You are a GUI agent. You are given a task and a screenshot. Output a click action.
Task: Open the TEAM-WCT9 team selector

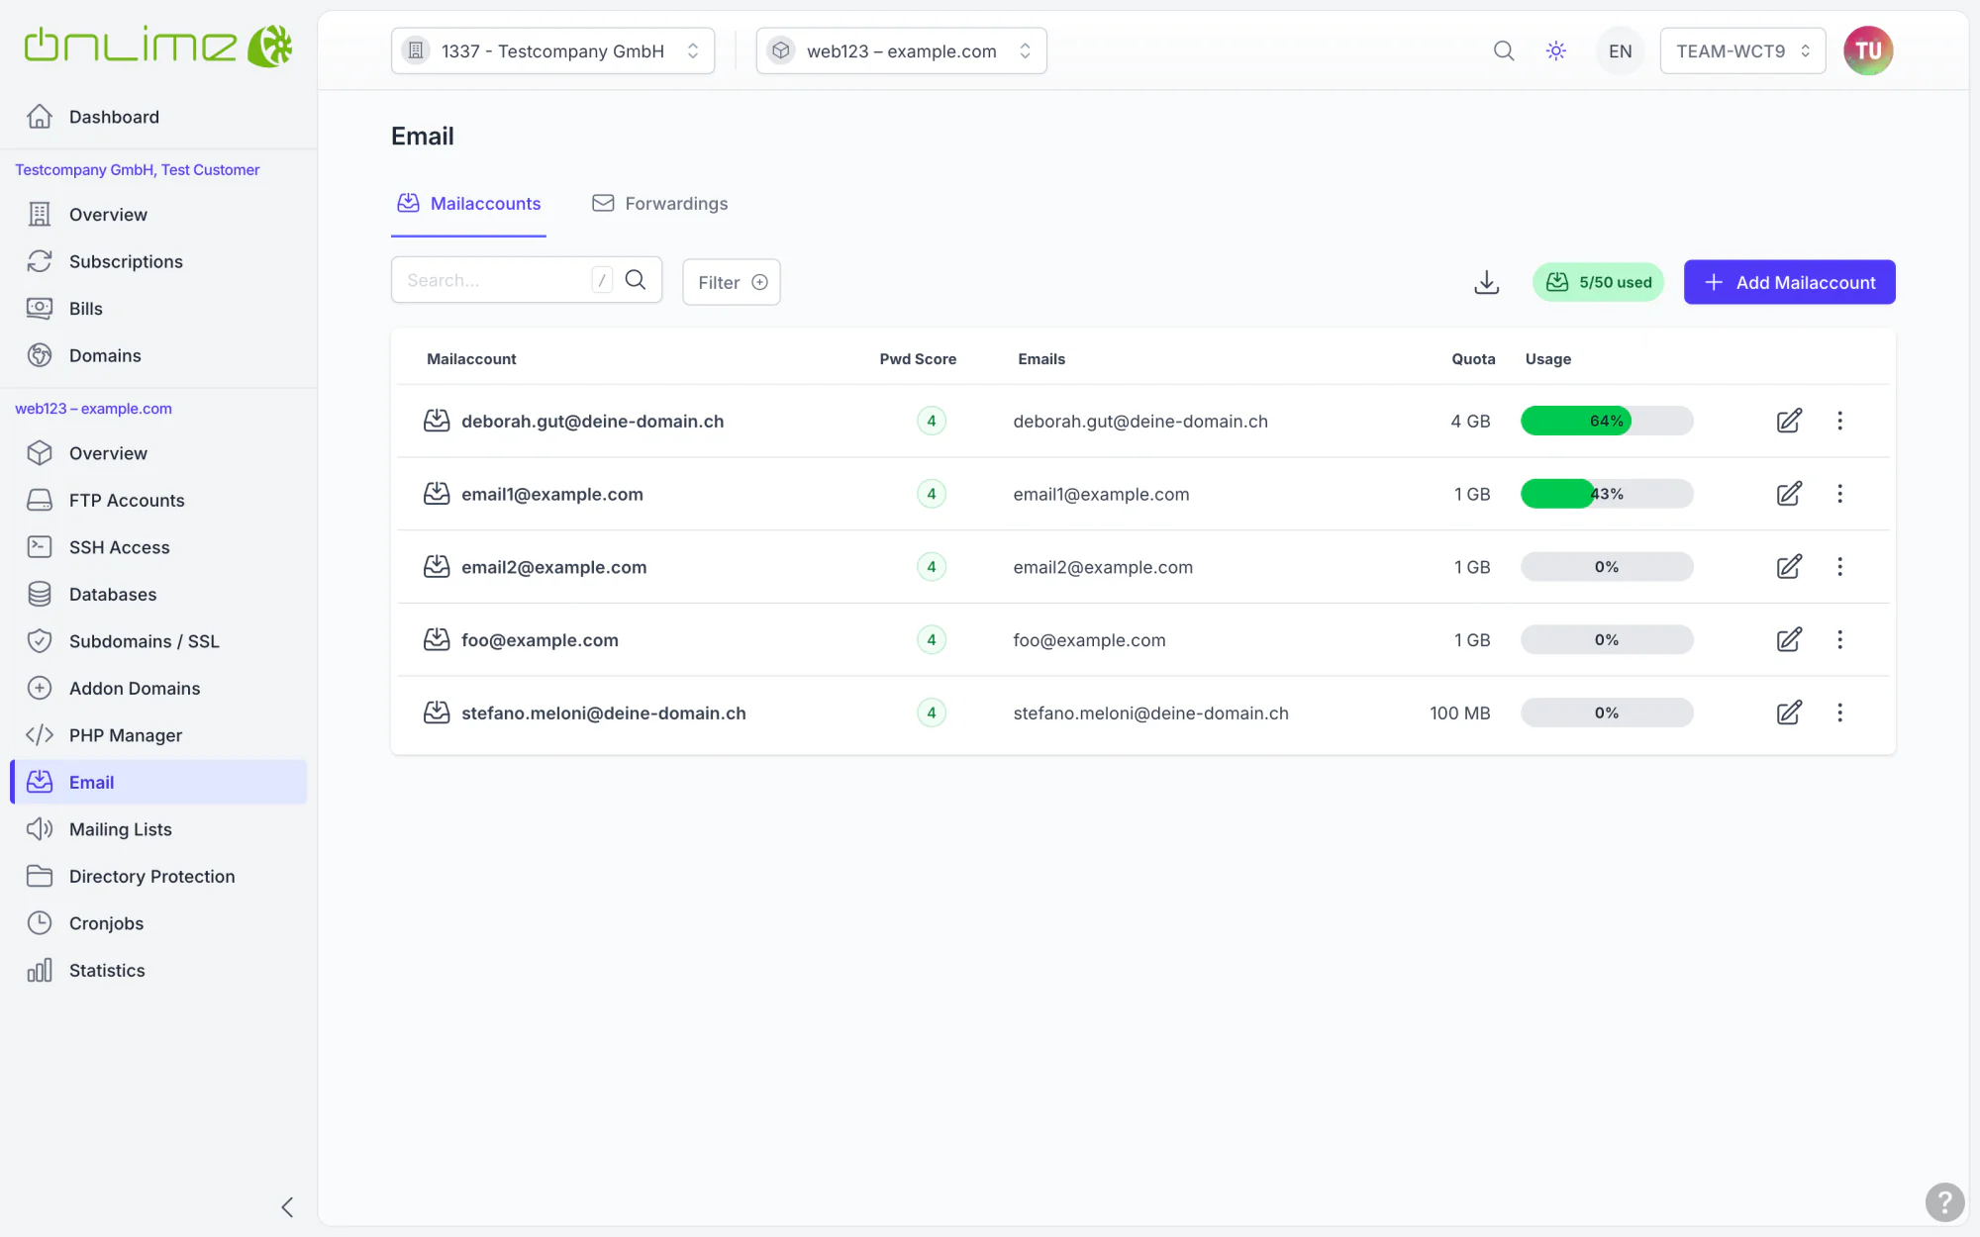(1742, 50)
